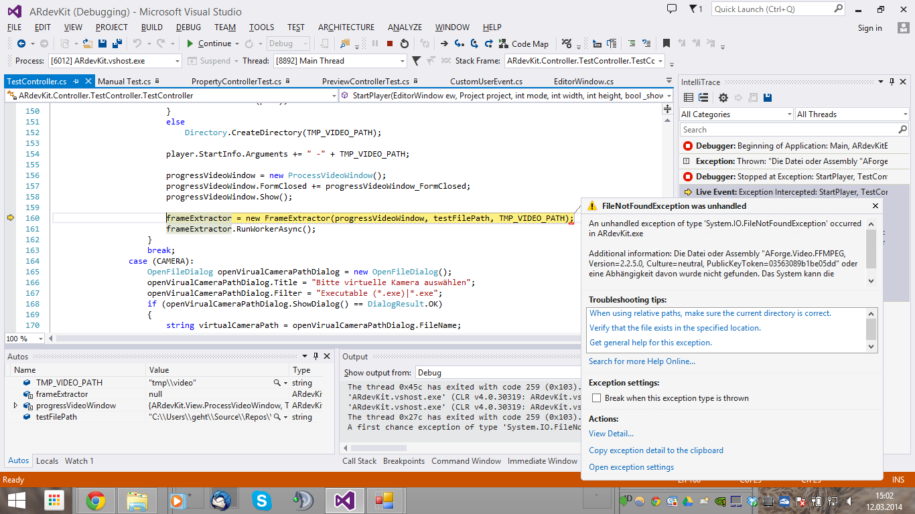Click Get general help for this exception
Viewport: 915px width, 514px height.
pyautogui.click(x=650, y=343)
